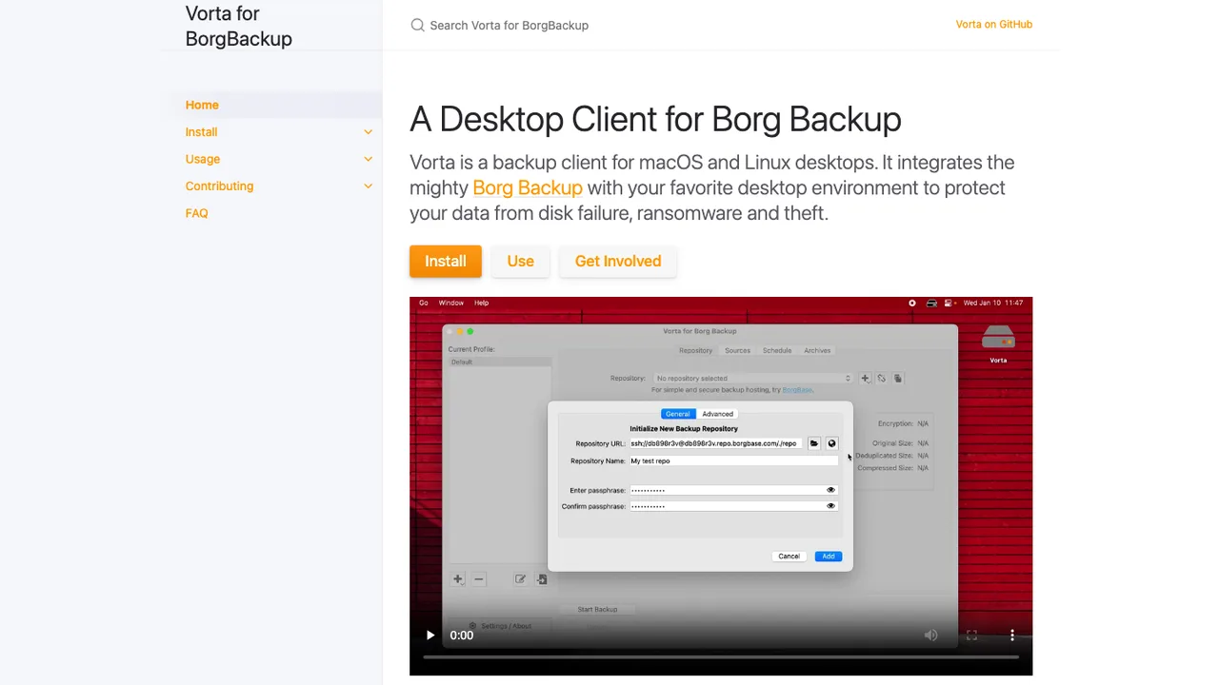Follow the Borg Backup link in the intro
The width and height of the screenshot is (1219, 685).
tap(528, 187)
